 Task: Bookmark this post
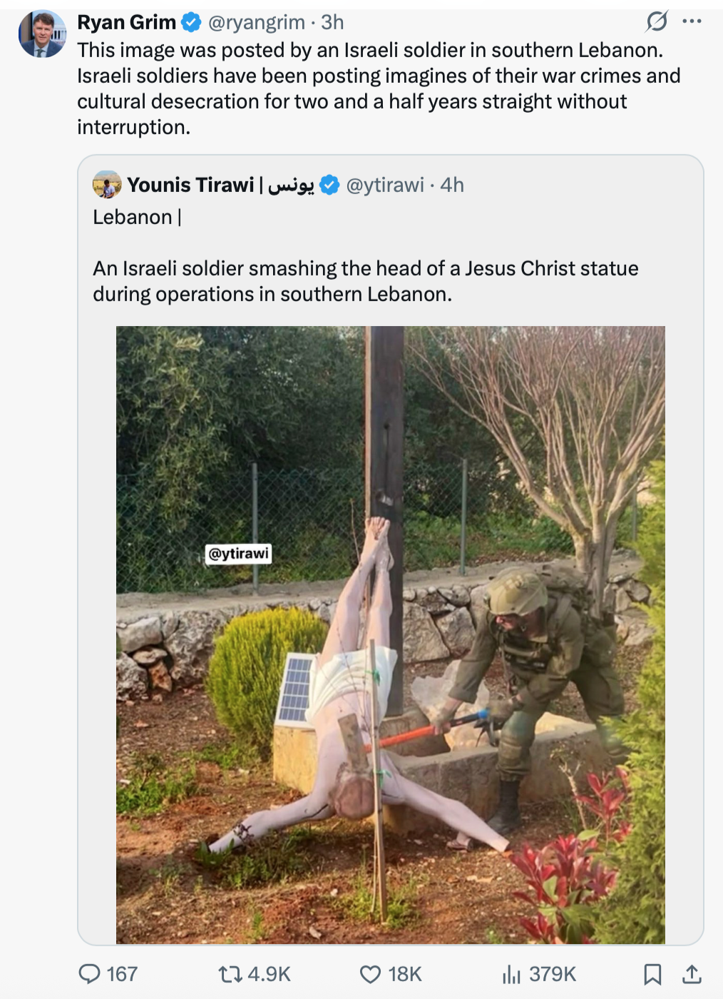point(652,974)
